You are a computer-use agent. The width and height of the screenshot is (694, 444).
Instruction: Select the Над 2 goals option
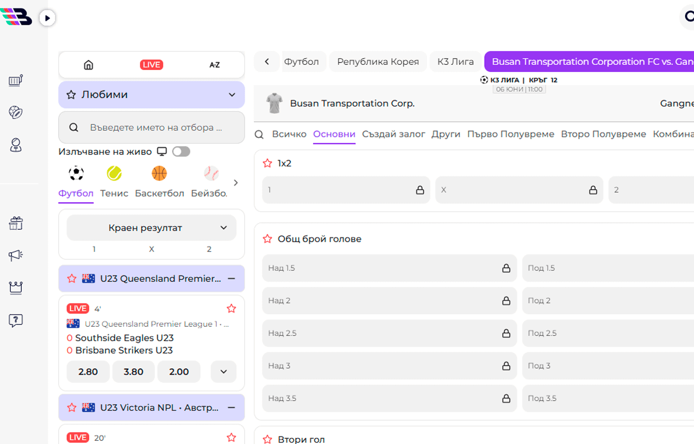[390, 301]
